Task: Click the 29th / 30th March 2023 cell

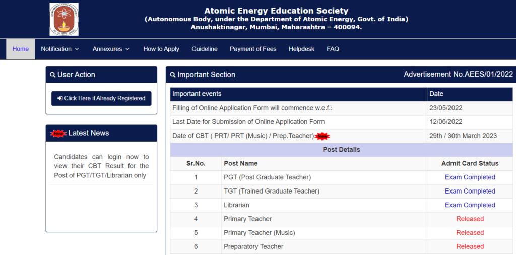Action: [470, 136]
